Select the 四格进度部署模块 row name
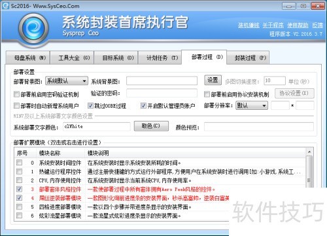 [60, 207]
